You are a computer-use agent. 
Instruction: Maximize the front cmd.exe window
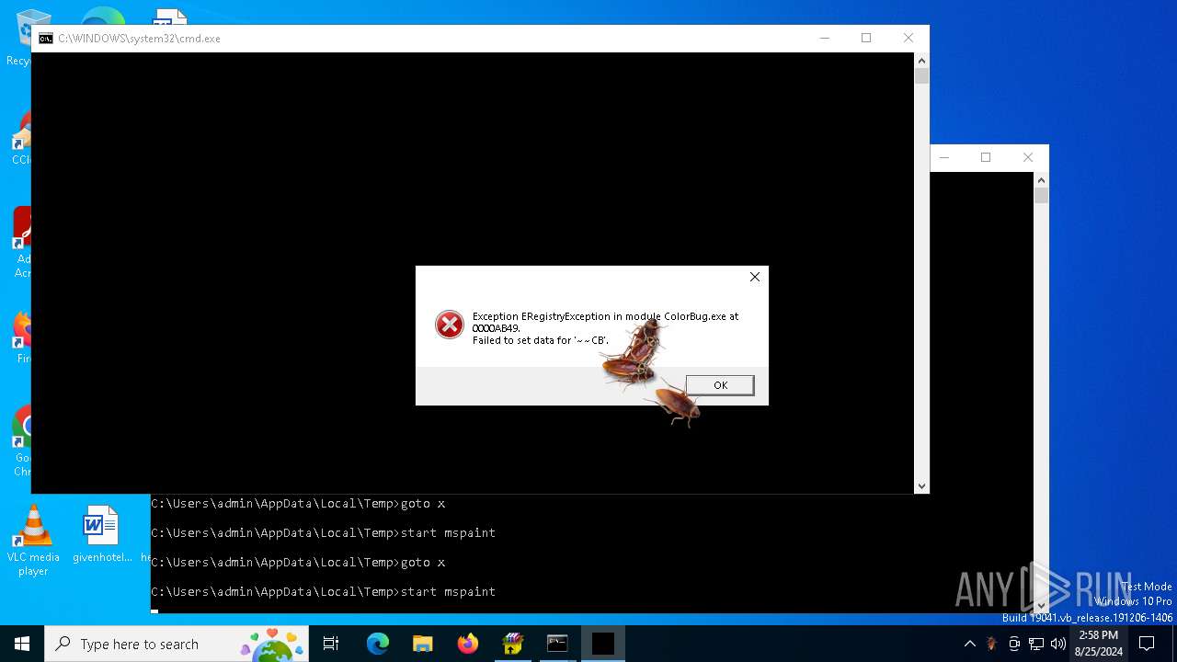(x=866, y=38)
